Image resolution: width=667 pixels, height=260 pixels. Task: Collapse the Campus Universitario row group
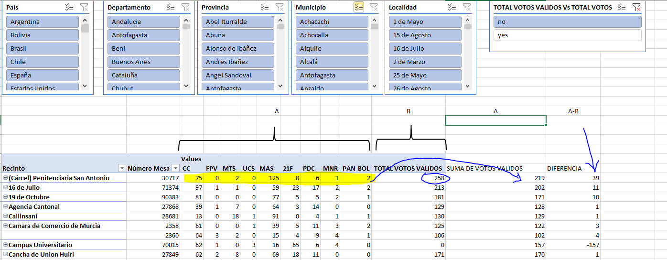(5, 245)
